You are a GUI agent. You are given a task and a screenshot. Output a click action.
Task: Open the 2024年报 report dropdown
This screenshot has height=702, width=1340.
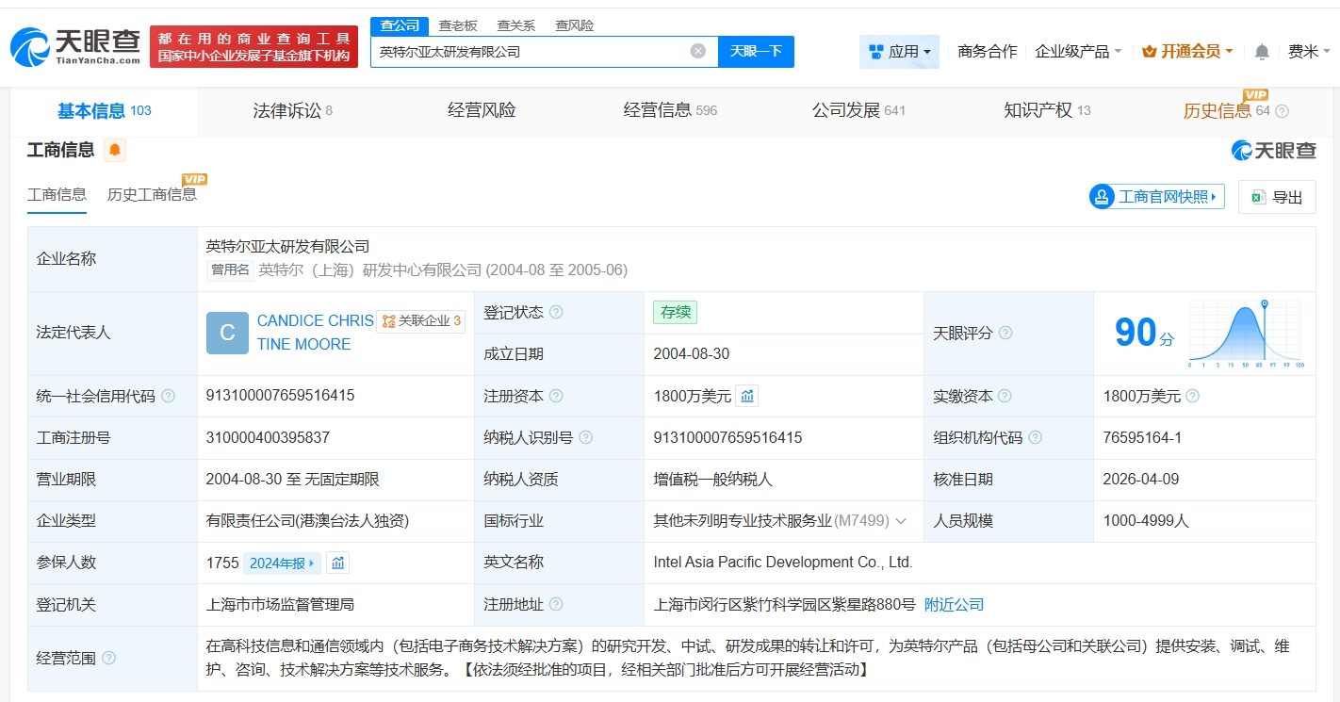(x=282, y=563)
